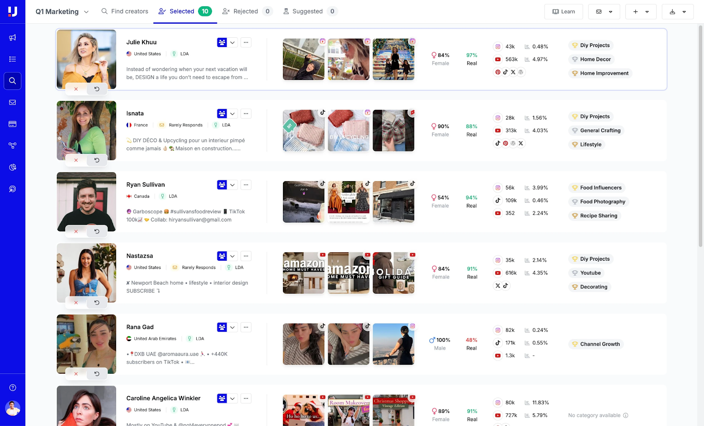
Task: Open the lists icon in the left sidebar
Action: (12, 58)
